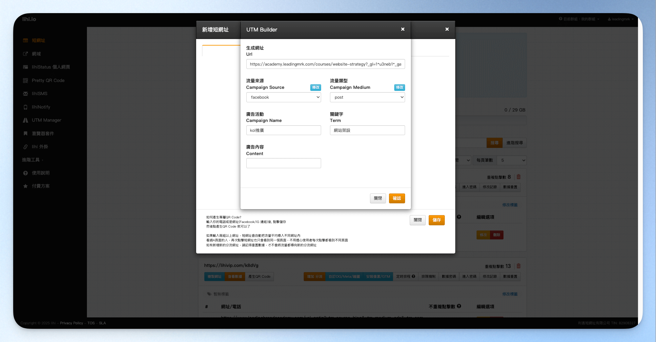The image size is (656, 342).
Task: Click orange 修改 button in upper card
Action: 483,235
